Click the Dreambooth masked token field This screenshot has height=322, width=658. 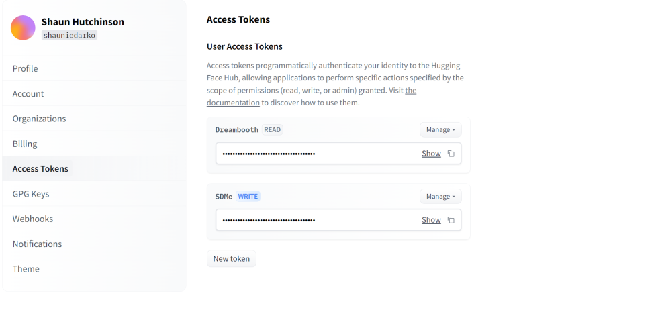tap(338, 154)
